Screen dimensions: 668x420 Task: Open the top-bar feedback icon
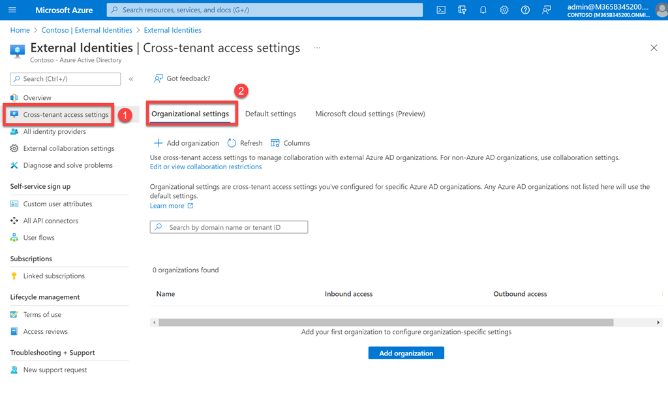[546, 10]
